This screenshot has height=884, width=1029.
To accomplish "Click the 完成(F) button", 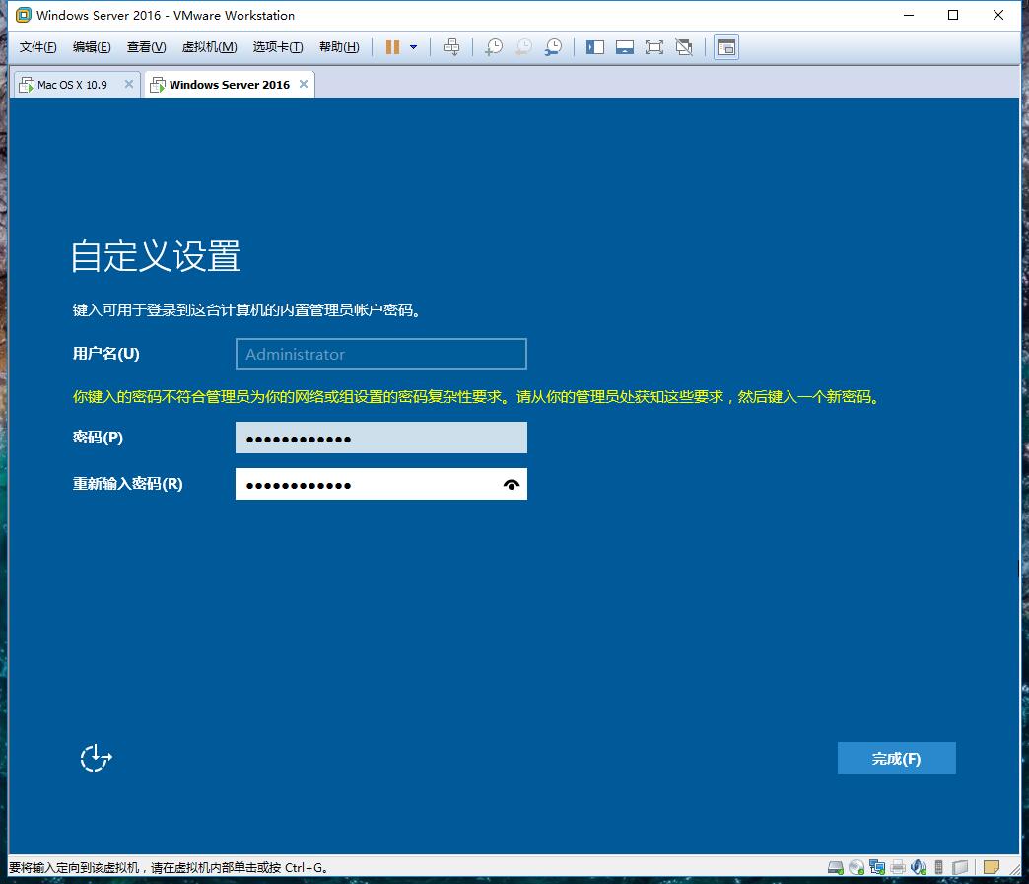I will pyautogui.click(x=896, y=758).
